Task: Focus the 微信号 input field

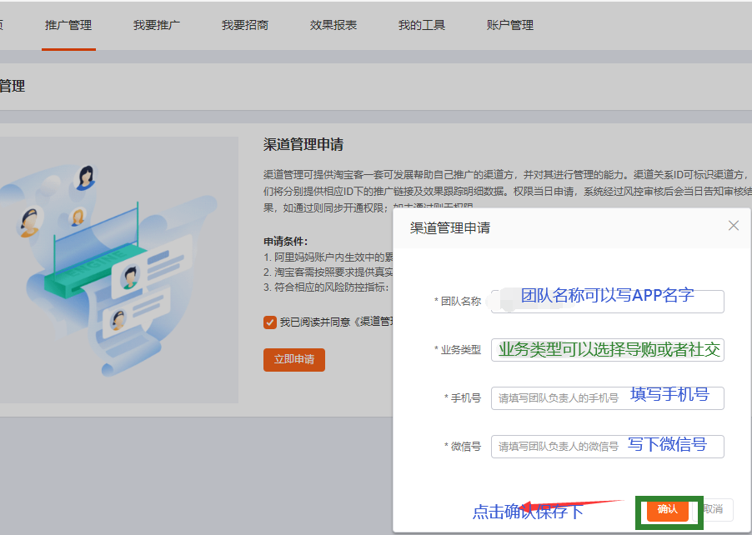Action: click(x=607, y=447)
